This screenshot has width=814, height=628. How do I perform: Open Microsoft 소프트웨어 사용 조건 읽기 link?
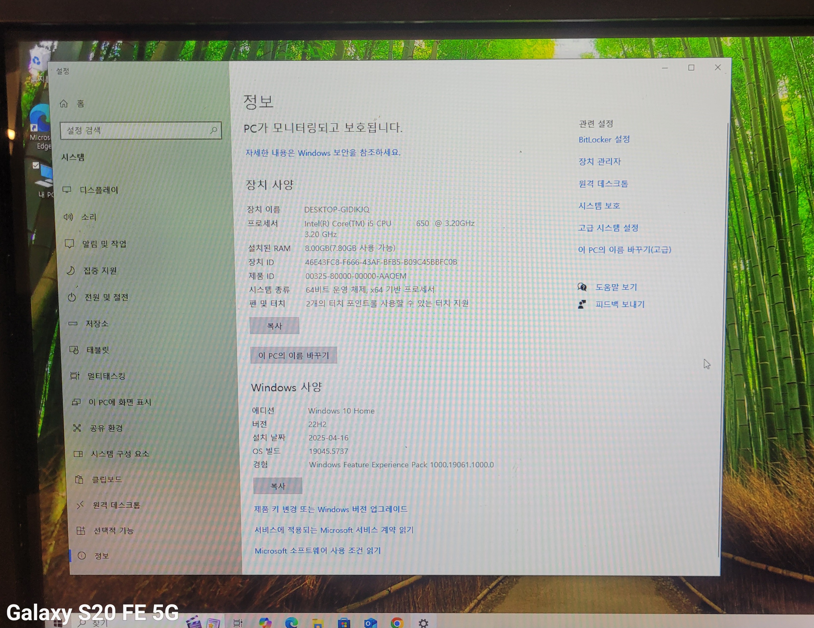pyautogui.click(x=317, y=551)
